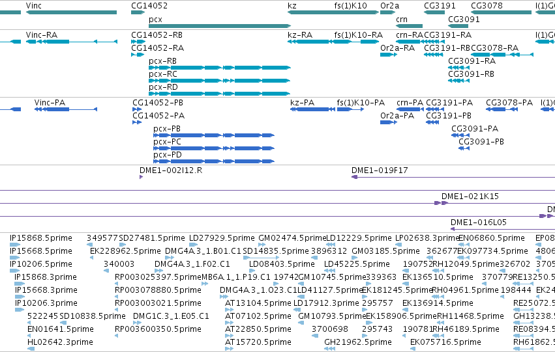Select the kz-PA protein label
Image resolution: width=555 pixels, height=352 pixels.
click(302, 103)
